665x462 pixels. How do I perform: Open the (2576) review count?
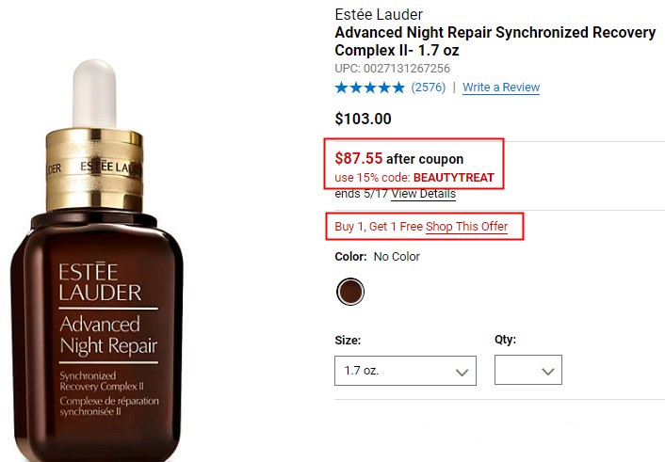(429, 88)
